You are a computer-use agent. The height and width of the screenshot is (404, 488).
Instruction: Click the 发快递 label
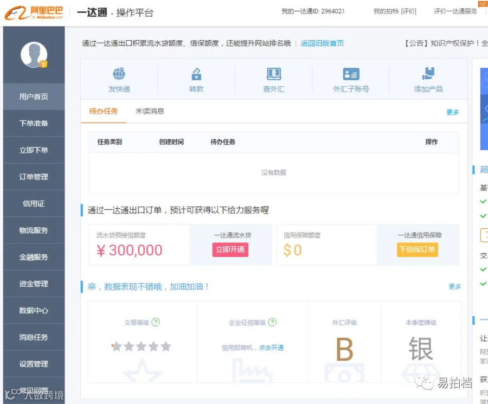[x=119, y=89]
